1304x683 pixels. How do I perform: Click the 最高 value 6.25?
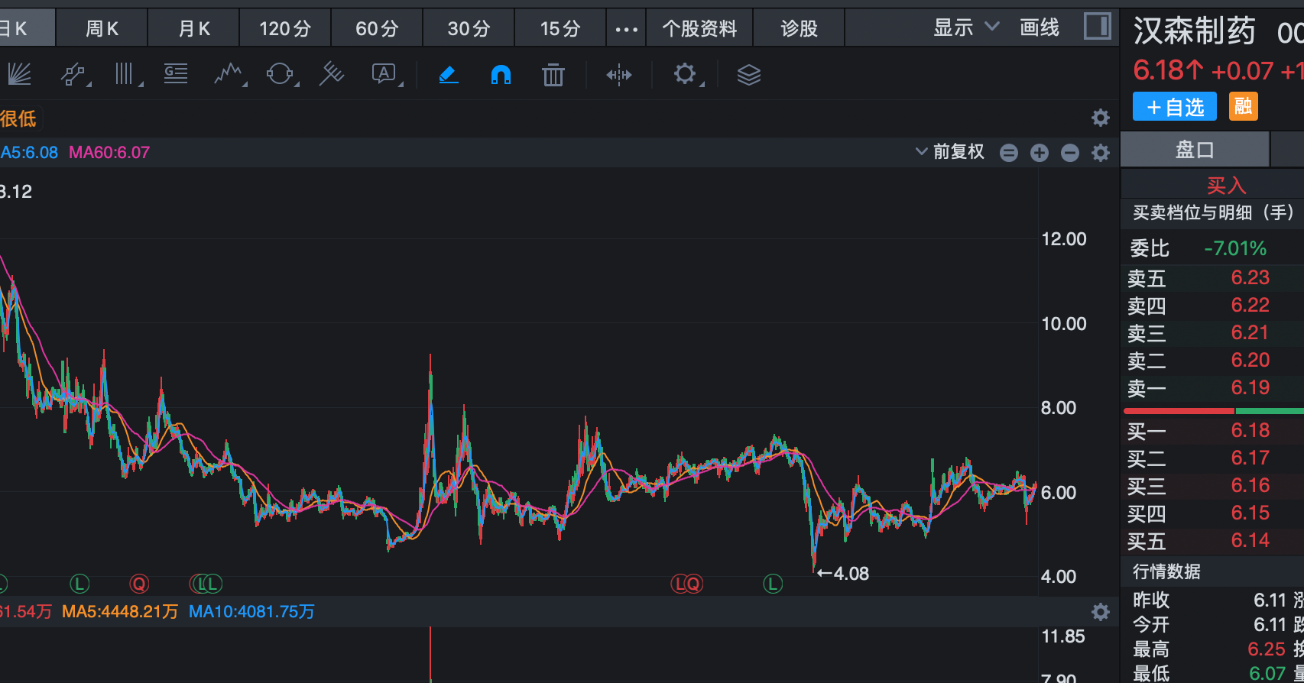pos(1267,649)
